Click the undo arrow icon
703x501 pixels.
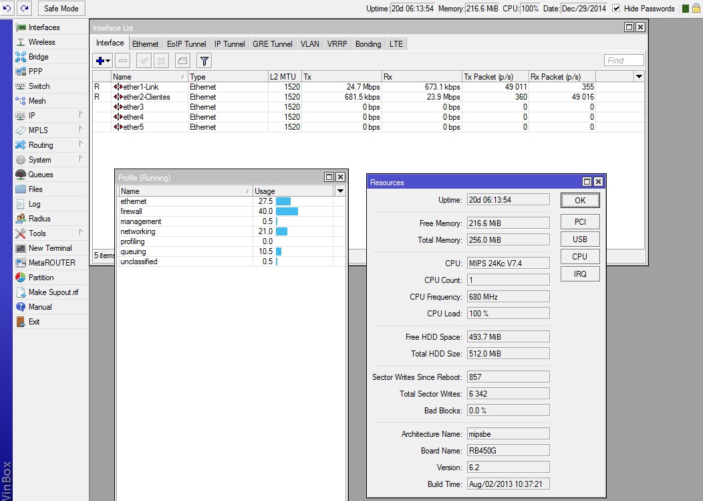(x=7, y=8)
